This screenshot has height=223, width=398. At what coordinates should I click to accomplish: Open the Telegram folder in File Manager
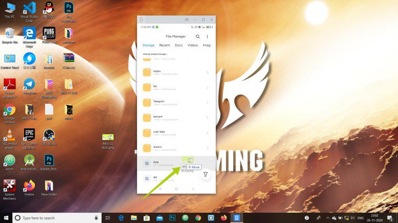pyautogui.click(x=176, y=103)
